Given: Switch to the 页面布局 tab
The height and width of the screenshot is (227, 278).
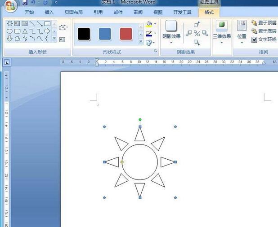Looking at the screenshot, I should coord(74,12).
